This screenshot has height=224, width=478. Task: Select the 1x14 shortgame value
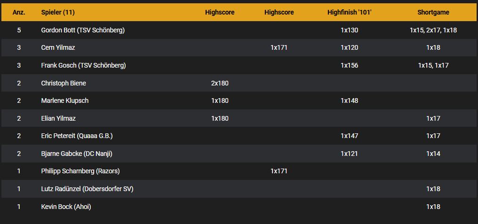click(433, 154)
